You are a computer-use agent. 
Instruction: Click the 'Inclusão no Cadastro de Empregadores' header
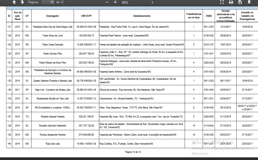[x=247, y=16]
